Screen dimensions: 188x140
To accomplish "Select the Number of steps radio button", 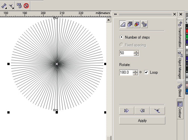I will 121,37.
